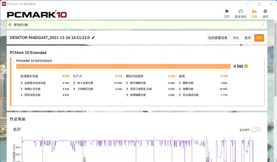This screenshot has height=162, width=277.
Task: Expand 视频编辑分数 row
Action: (127, 95)
